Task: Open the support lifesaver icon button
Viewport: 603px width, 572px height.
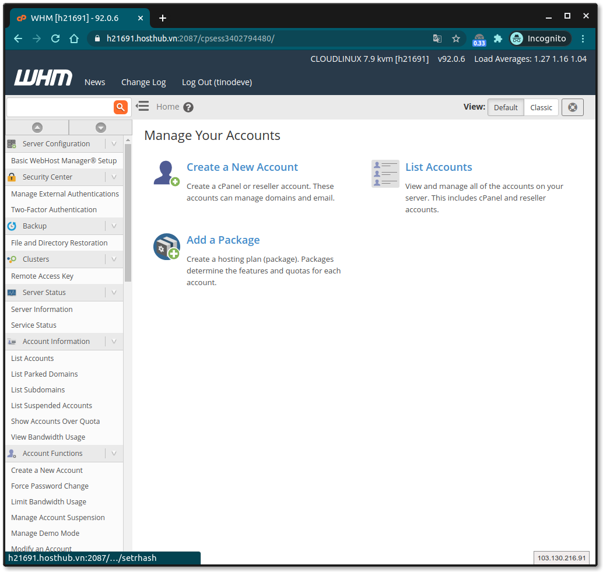Action: click(572, 107)
